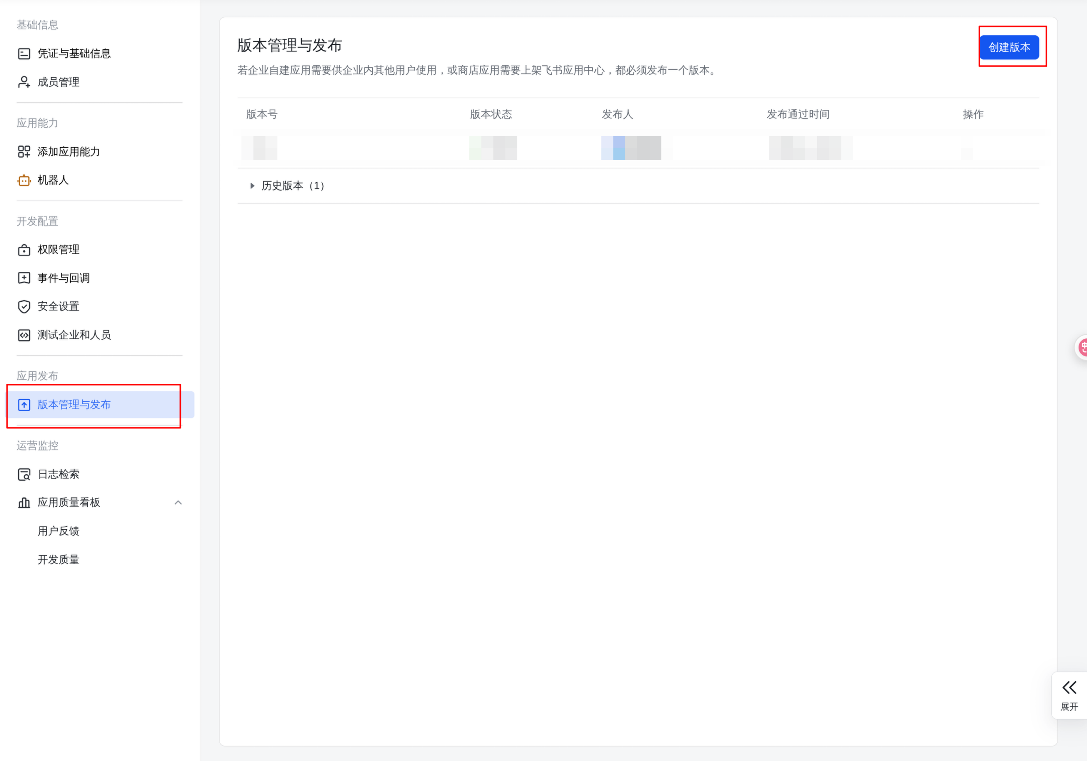Image resolution: width=1087 pixels, height=761 pixels.
Task: Click the orange 机器人 robot icon
Action: [x=24, y=181]
